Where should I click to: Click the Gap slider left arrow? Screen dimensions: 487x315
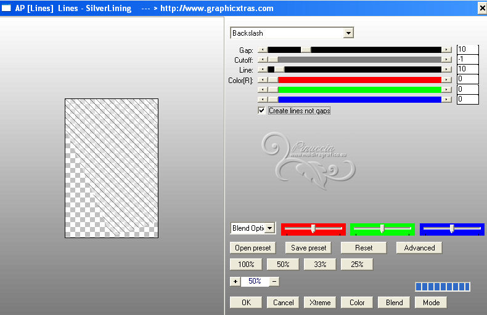263,50
